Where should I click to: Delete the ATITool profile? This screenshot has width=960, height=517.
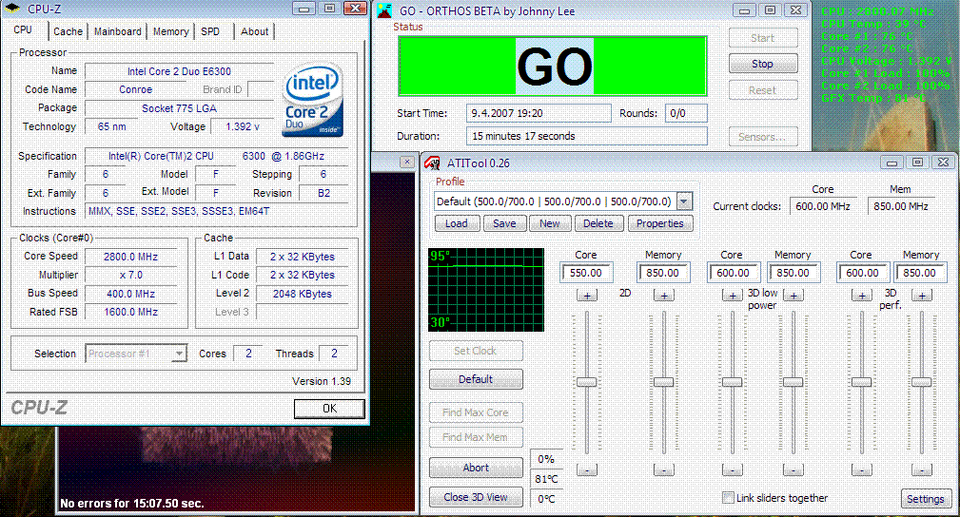click(x=598, y=223)
